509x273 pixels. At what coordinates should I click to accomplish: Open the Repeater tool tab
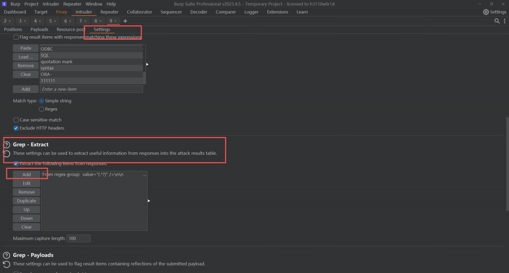tap(109, 12)
